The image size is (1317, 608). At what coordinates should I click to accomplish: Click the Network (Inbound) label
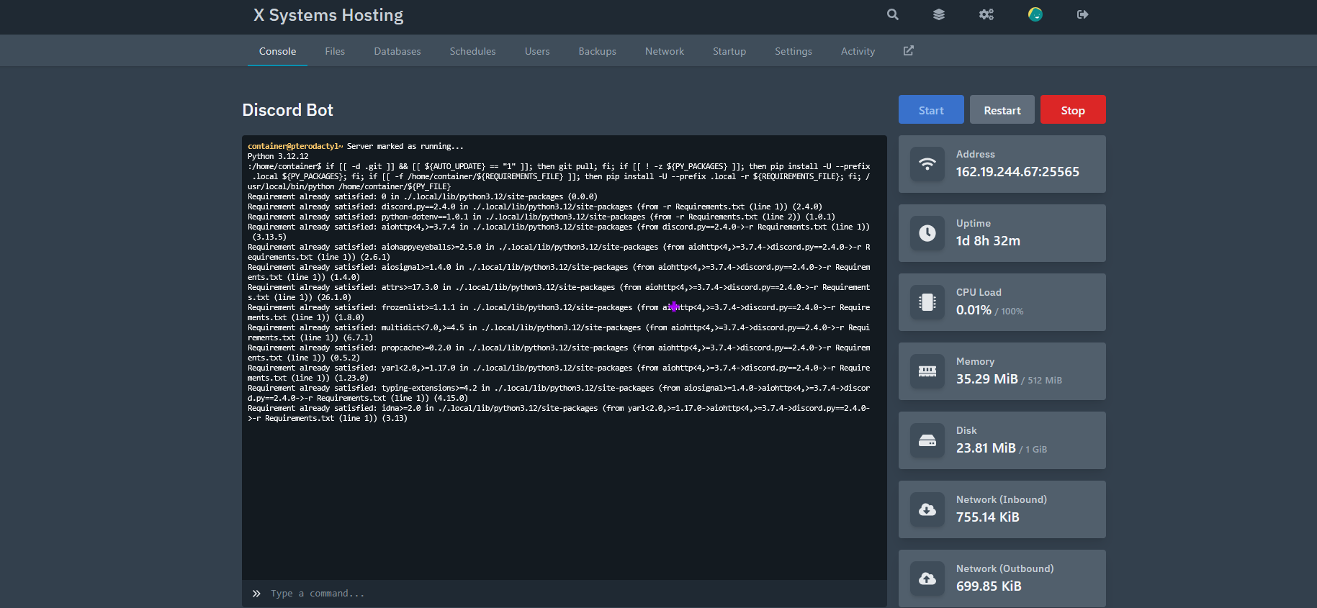tap(1002, 499)
